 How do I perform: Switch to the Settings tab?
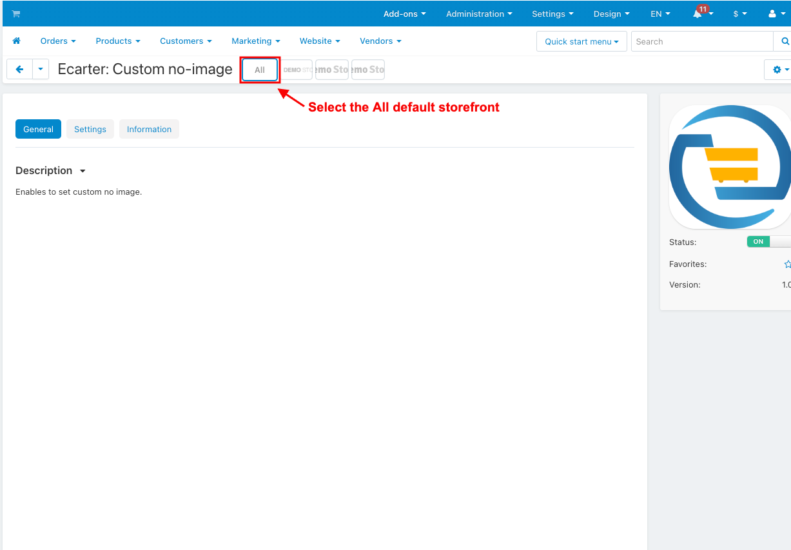[90, 129]
